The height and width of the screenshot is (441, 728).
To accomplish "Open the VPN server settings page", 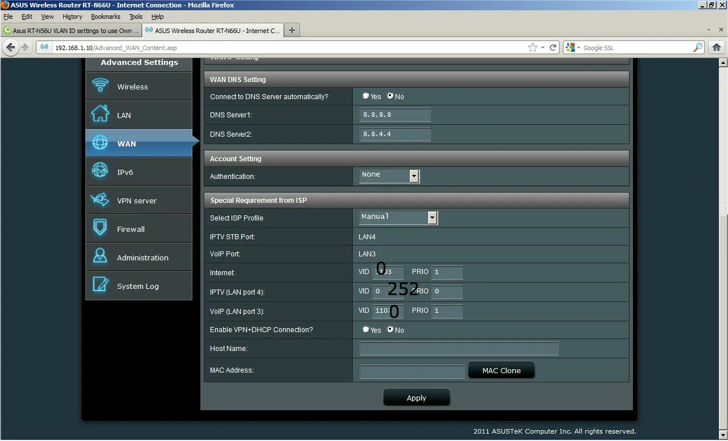I will coord(139,200).
